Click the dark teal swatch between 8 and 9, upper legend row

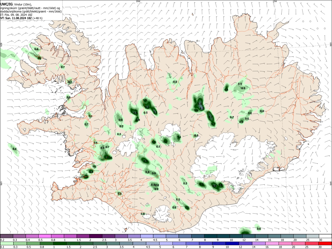pyautogui.click(x=211, y=236)
